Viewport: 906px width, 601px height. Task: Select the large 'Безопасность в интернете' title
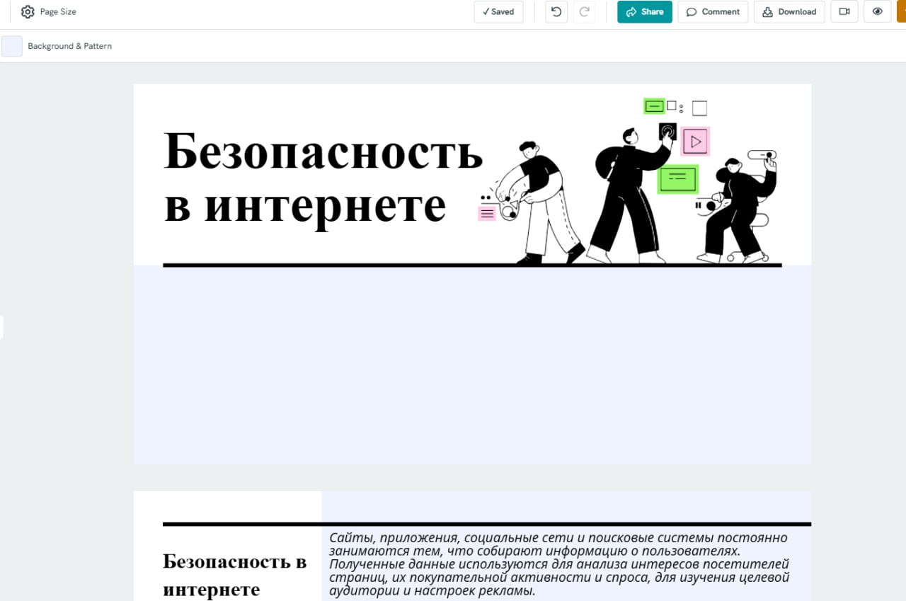tap(323, 177)
